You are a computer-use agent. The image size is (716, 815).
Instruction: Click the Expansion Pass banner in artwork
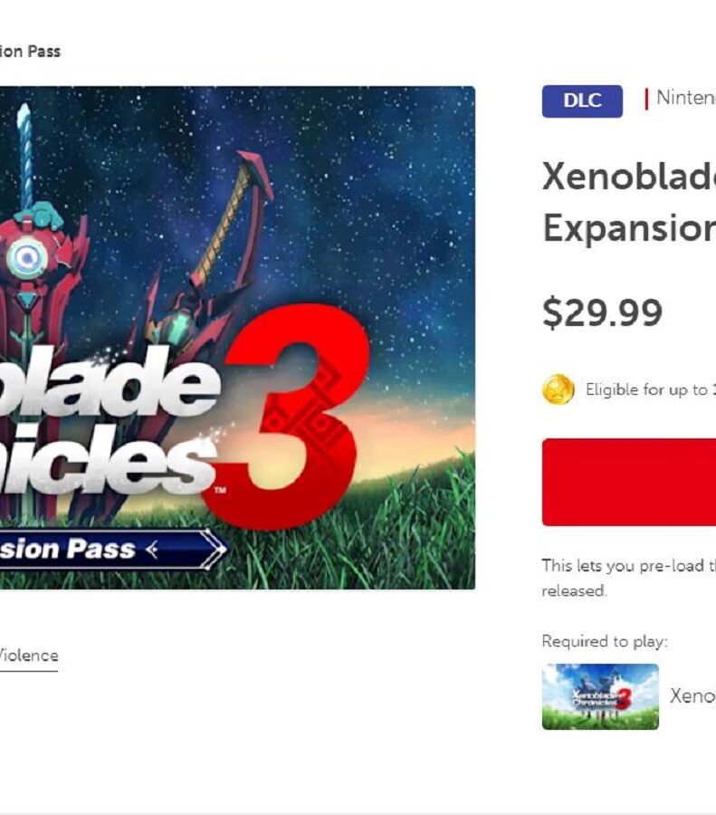113,550
